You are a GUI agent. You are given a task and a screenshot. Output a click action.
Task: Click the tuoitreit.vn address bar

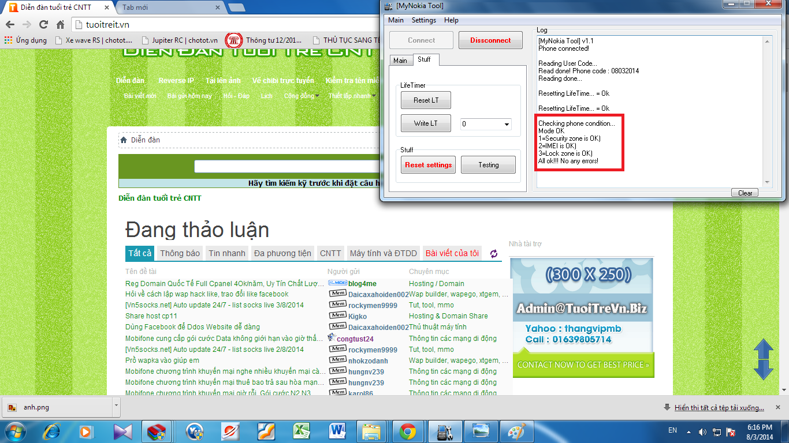[x=231, y=25]
